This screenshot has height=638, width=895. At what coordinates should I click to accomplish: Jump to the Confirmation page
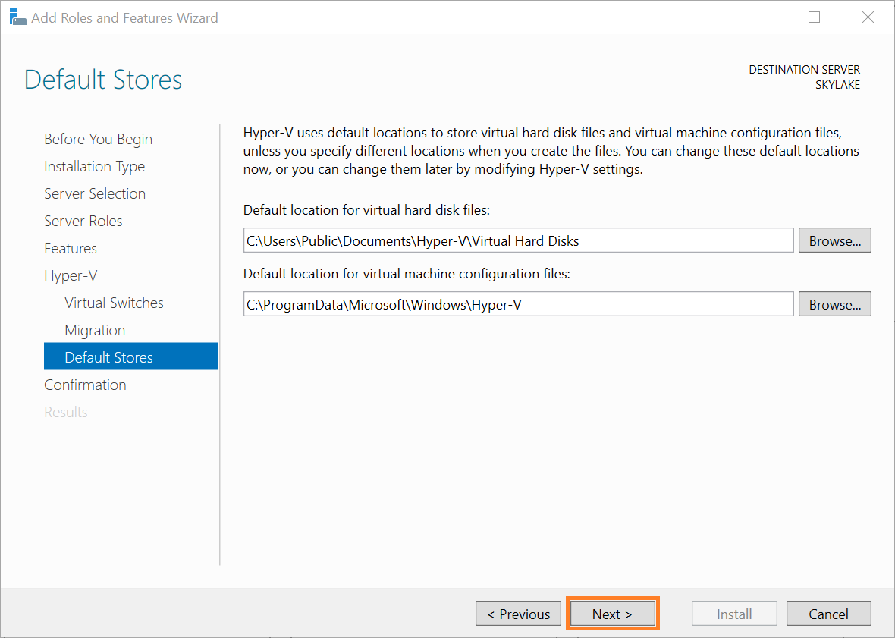point(85,385)
